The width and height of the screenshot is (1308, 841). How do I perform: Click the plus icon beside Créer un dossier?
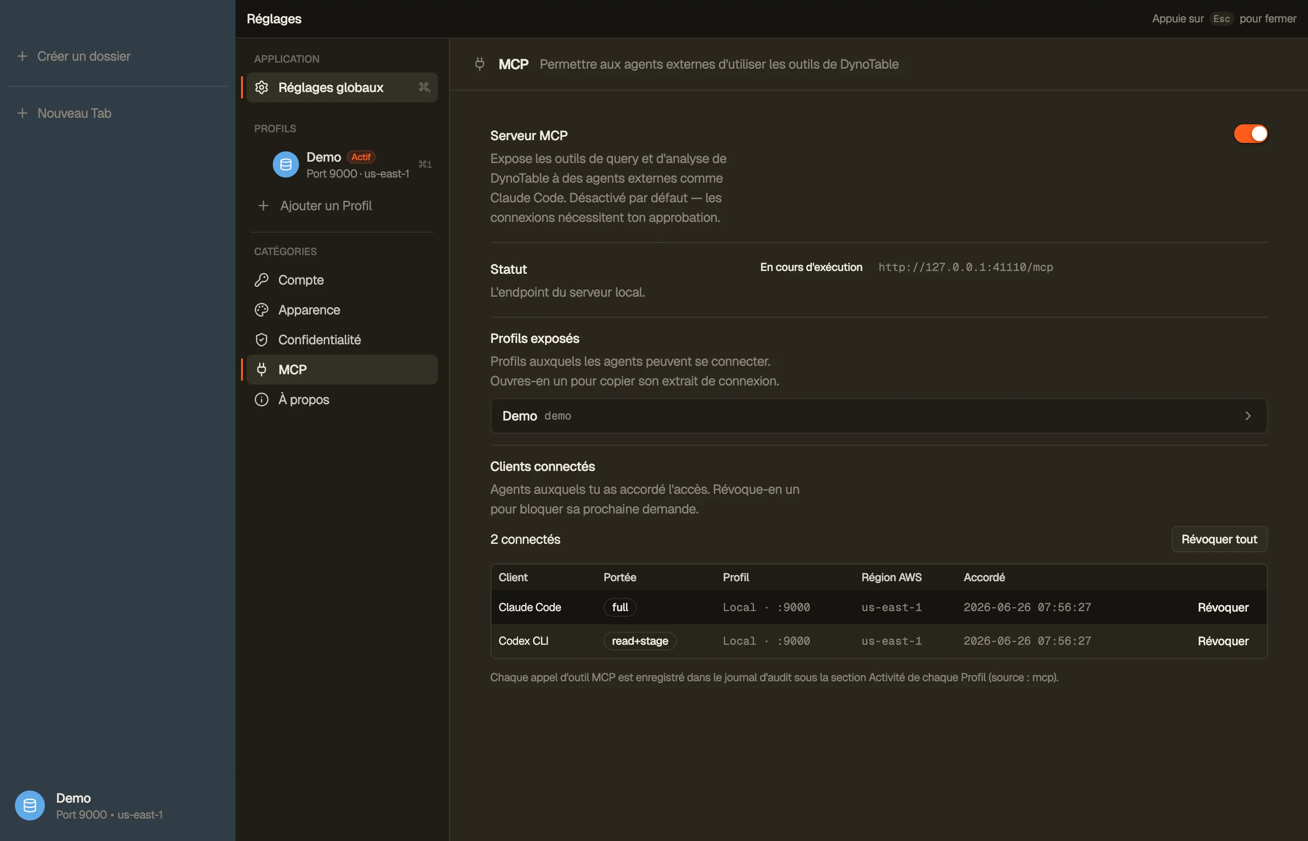click(22, 56)
